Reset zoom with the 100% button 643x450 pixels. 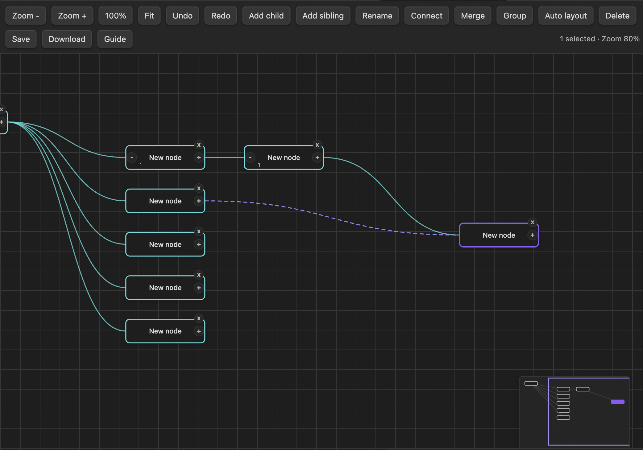(x=116, y=16)
